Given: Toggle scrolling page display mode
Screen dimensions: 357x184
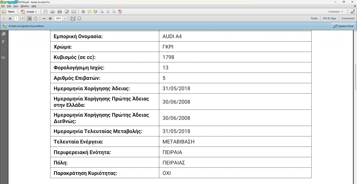Looking at the screenshot, I should click(x=73, y=18).
